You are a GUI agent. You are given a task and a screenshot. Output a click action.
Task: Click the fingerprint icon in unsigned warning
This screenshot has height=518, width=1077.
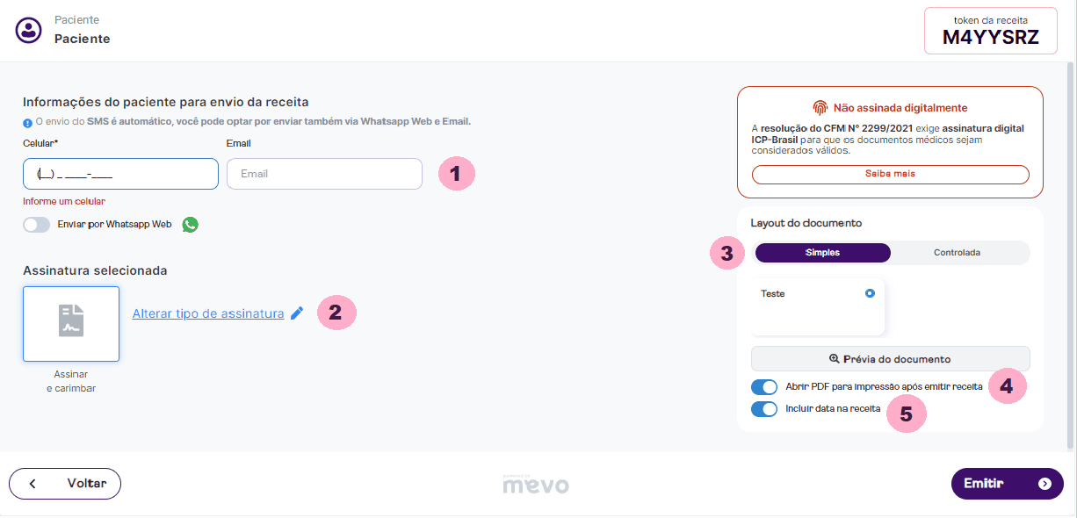click(820, 108)
